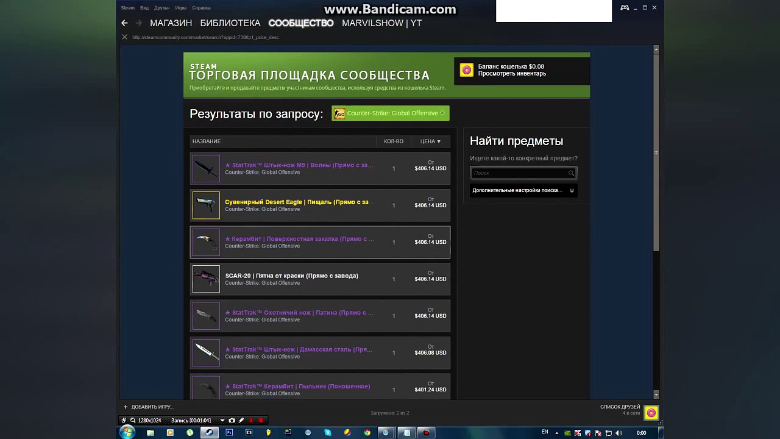
Task: Click the add game plus icon
Action: tap(126, 407)
